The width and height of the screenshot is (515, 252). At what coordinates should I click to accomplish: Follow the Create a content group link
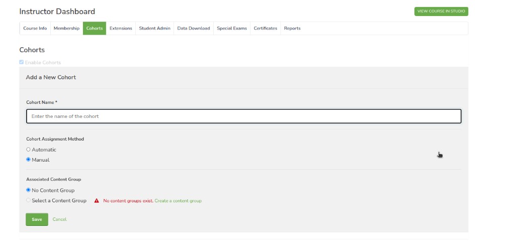tap(178, 201)
